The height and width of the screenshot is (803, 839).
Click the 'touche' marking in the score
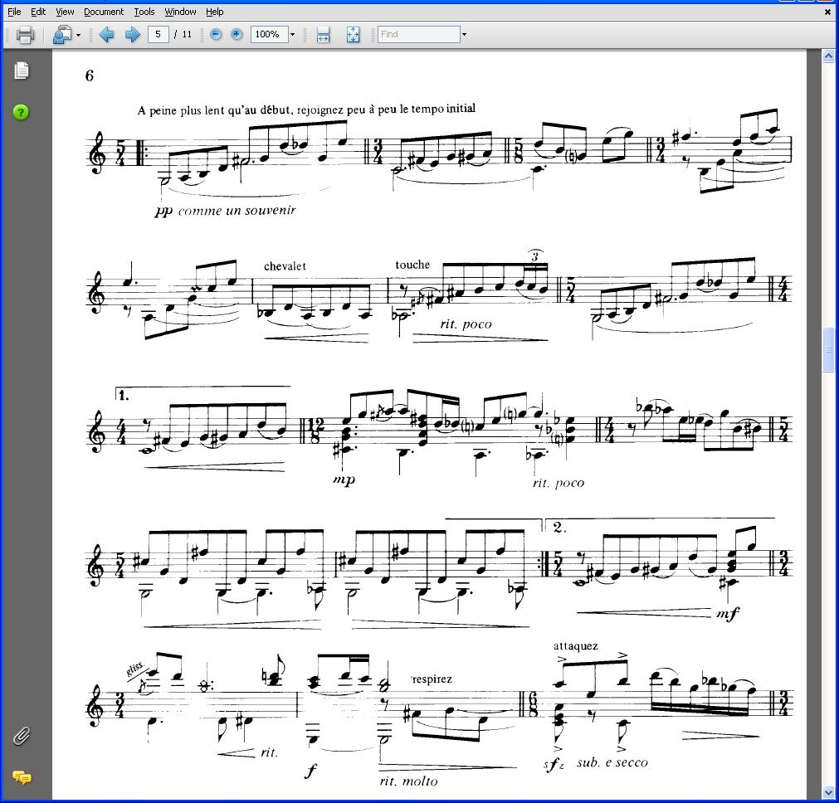(412, 265)
